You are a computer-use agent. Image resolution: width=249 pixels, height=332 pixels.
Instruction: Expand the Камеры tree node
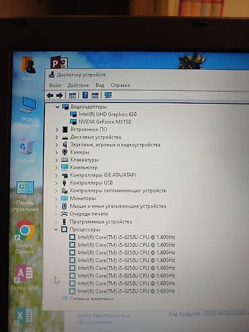[x=57, y=153]
